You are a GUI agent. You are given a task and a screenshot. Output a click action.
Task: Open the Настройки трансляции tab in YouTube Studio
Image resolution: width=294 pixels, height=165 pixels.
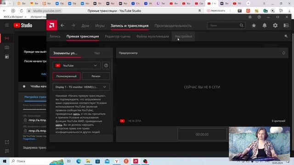[x=35, y=97]
